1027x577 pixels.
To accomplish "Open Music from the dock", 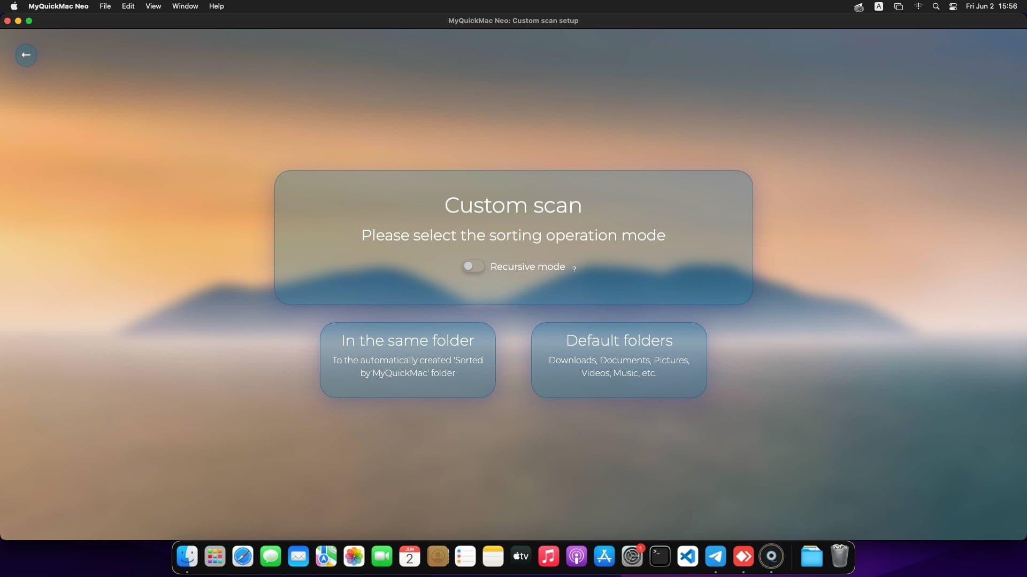I will coord(549,557).
